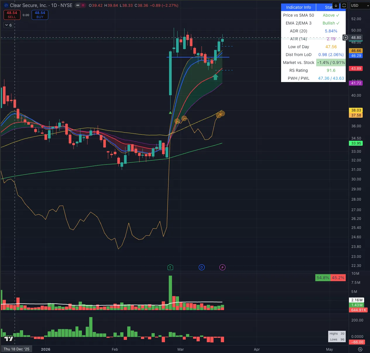Click the yellow 38.03 price tag
This screenshot has width=370, height=353.
coord(356,110)
